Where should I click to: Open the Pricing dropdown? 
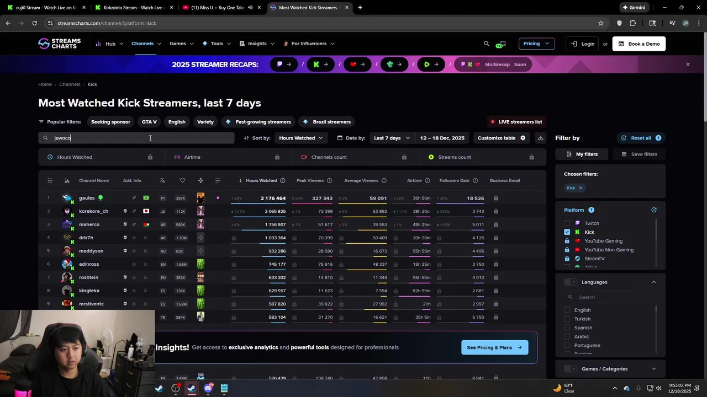tap(536, 44)
